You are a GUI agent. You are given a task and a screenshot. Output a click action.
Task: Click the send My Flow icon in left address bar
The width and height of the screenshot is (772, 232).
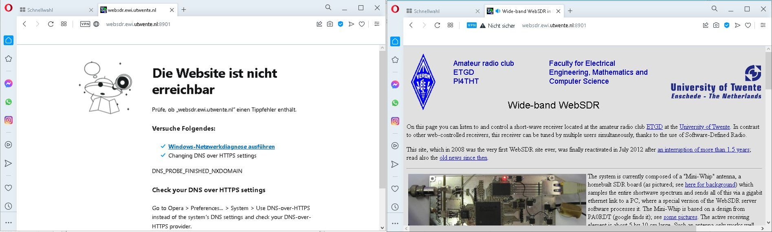pyautogui.click(x=351, y=24)
